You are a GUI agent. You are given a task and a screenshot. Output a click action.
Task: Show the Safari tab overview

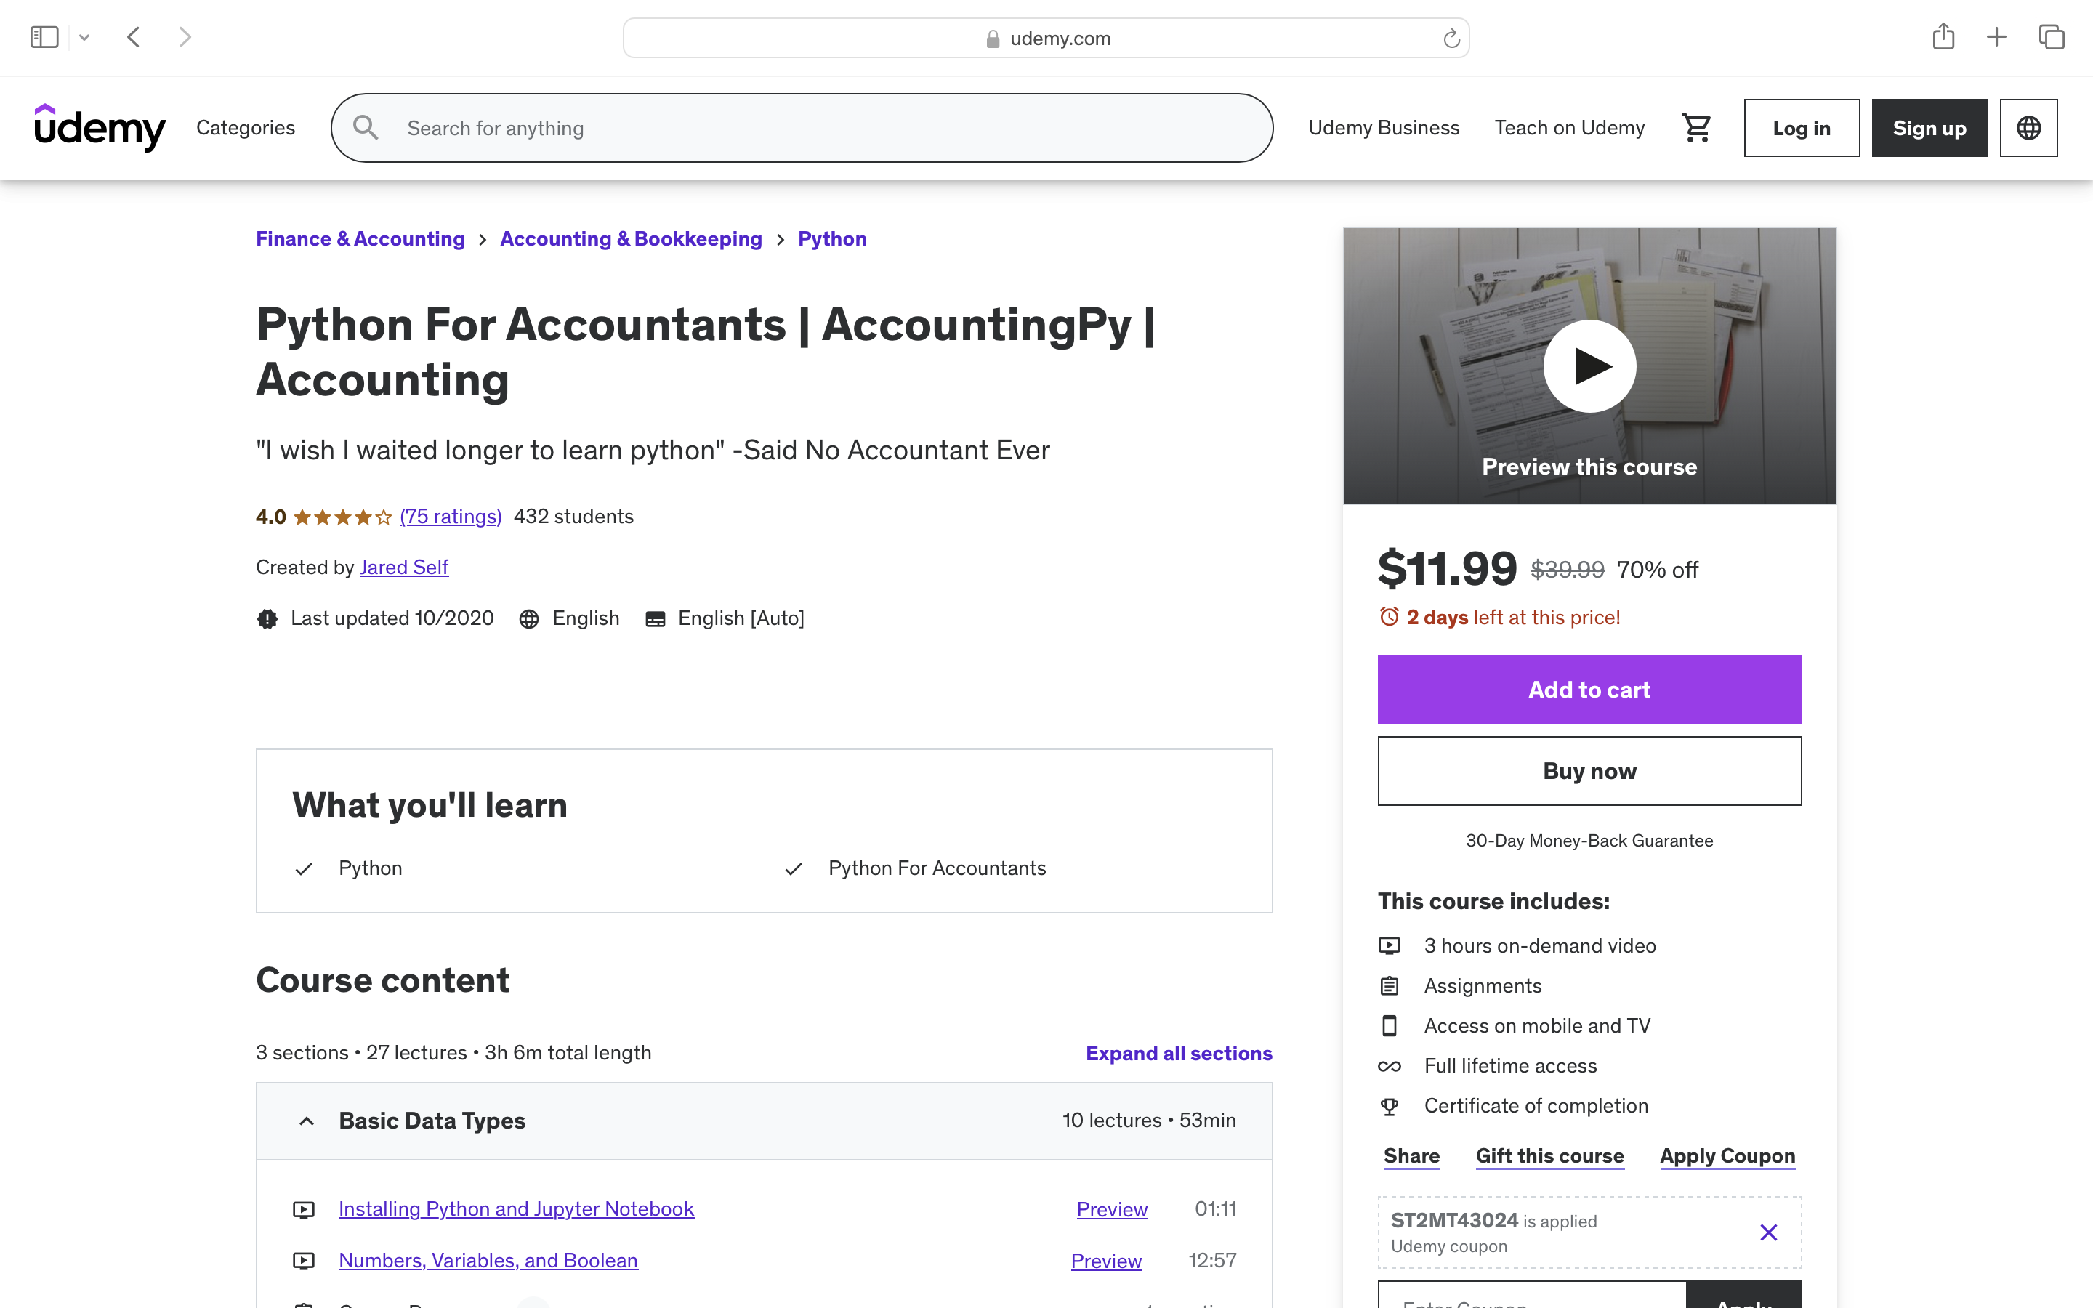point(2052,37)
